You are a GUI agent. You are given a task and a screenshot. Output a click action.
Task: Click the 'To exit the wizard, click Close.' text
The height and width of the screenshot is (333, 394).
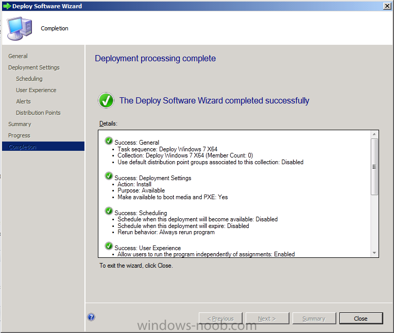coord(136,266)
